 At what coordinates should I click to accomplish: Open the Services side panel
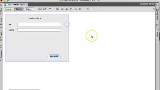pyautogui.click(x=1, y=23)
